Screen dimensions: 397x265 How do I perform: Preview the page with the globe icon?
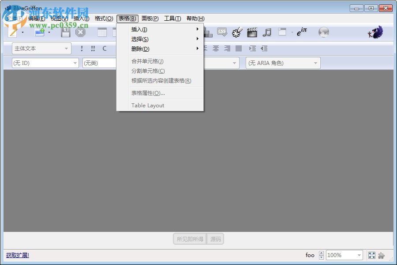(x=323, y=32)
